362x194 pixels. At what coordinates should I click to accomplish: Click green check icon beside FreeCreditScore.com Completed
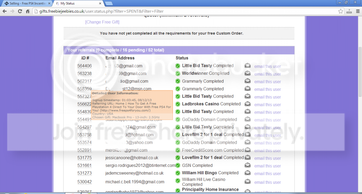point(178,150)
